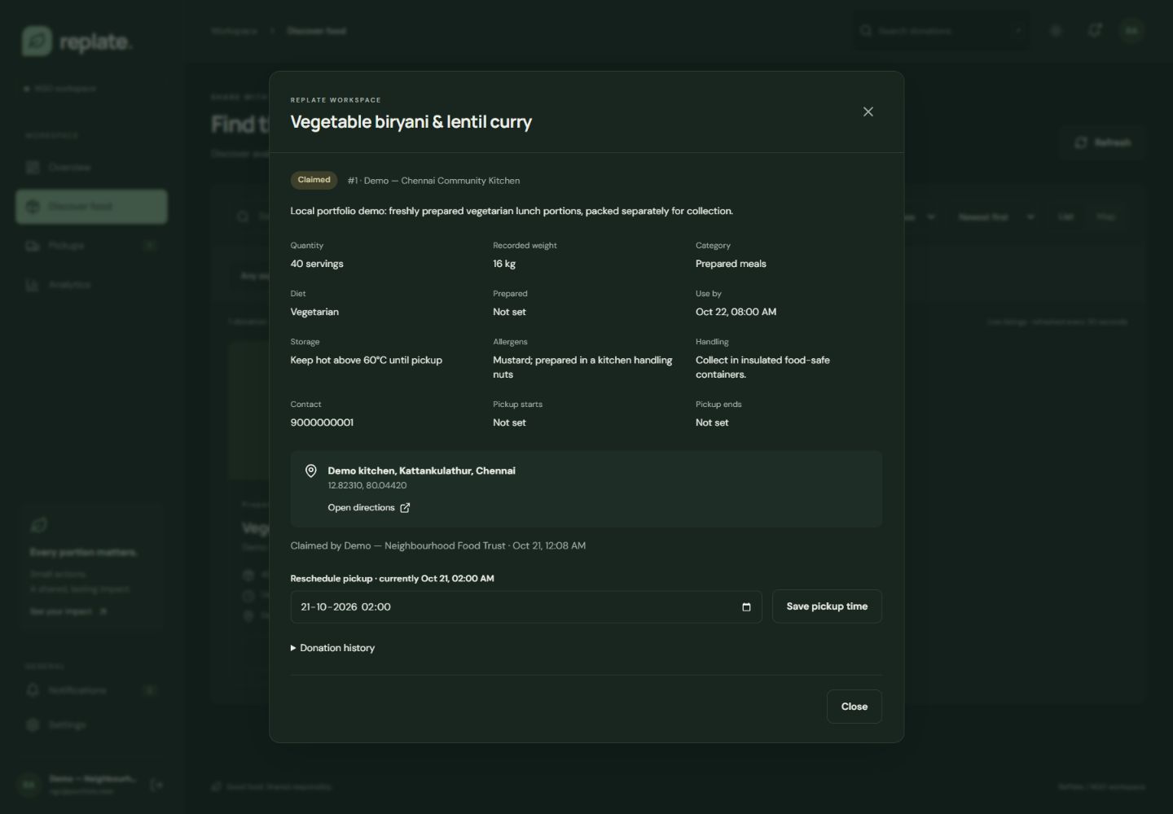
Task: Click the Close button in the dialog footer
Action: tap(854, 707)
